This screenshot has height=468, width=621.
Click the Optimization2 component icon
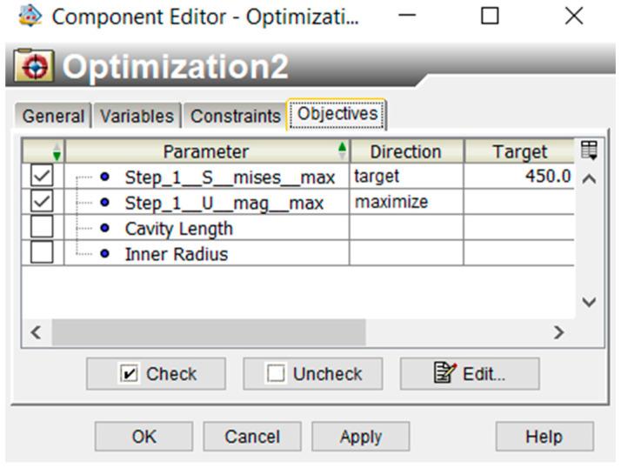(33, 67)
